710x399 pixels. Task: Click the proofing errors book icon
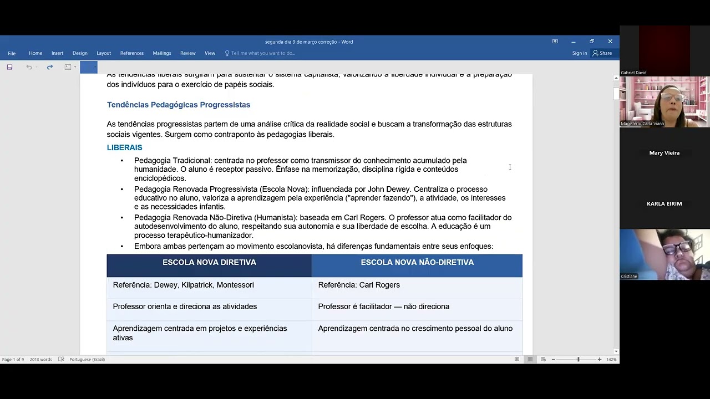point(61,360)
